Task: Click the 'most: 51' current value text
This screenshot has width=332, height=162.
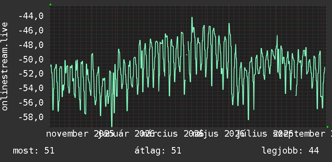Action: pos(34,151)
